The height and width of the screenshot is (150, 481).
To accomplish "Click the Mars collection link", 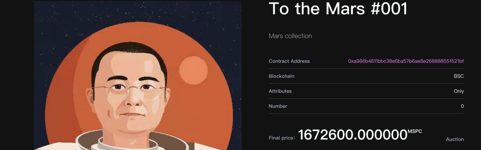I will tap(290, 36).
